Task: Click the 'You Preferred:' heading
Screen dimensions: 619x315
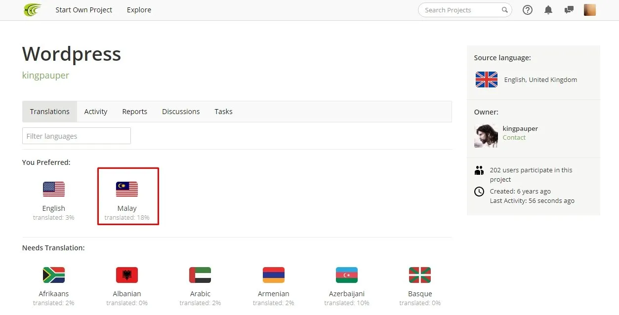Action: click(46, 162)
